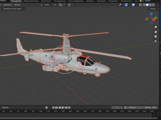161x120 pixels.
Task: Jump to the previous keyframe
Action: (57, 108)
